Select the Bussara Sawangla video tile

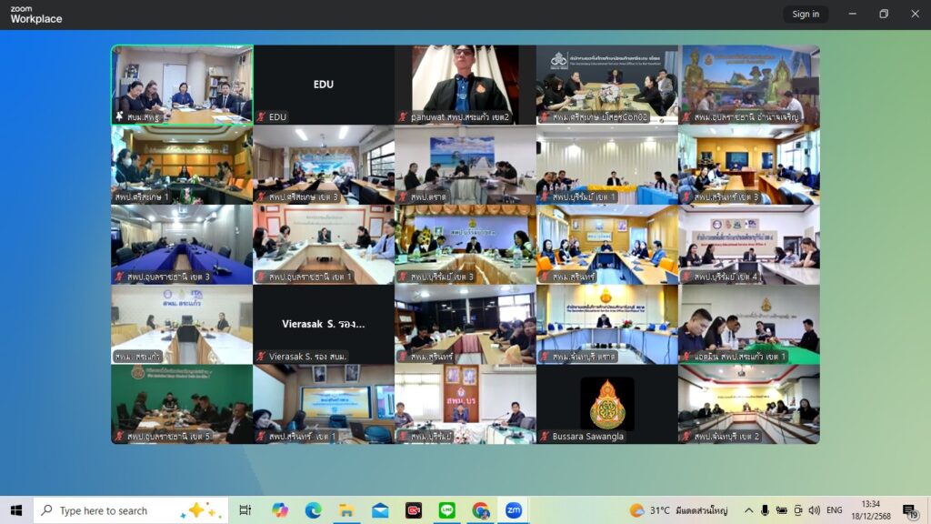[606, 404]
